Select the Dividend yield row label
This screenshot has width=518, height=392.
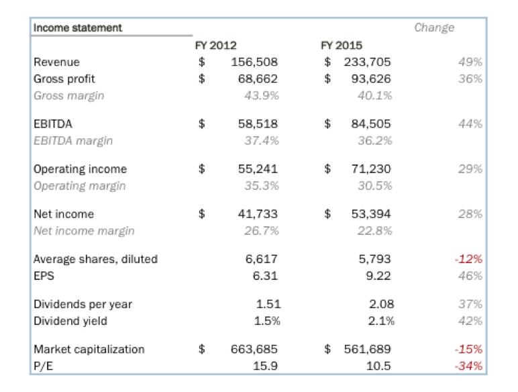[70, 321]
